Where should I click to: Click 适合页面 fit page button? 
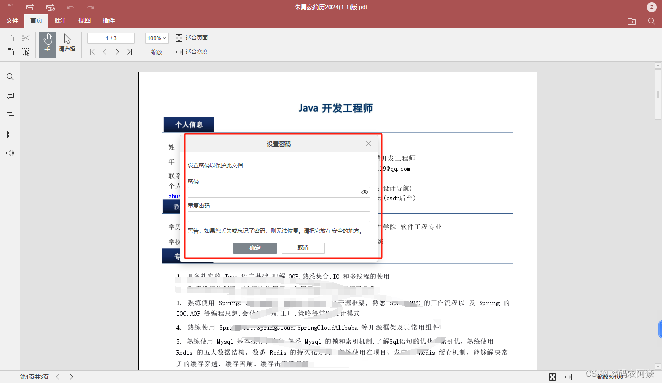191,38
